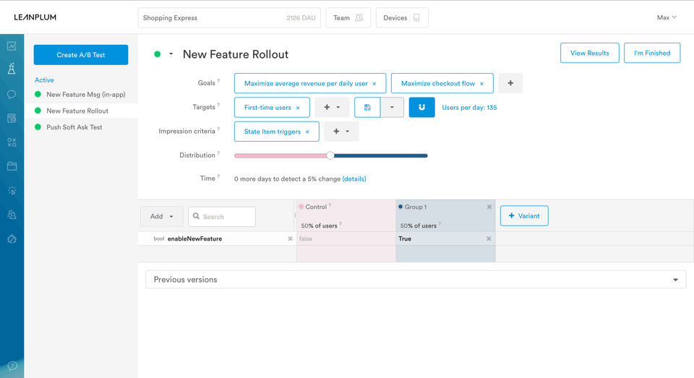Click the folder icon in sidebar
The image size is (694, 378).
[x=12, y=166]
